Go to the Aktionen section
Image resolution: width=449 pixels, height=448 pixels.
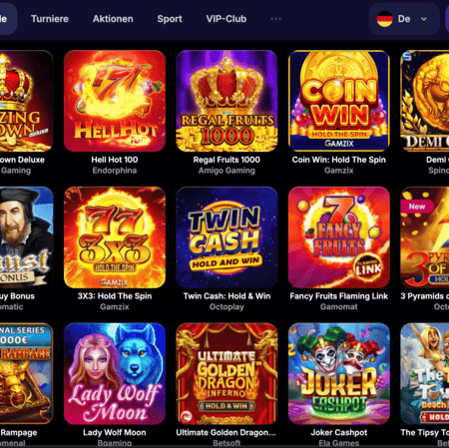(x=113, y=19)
